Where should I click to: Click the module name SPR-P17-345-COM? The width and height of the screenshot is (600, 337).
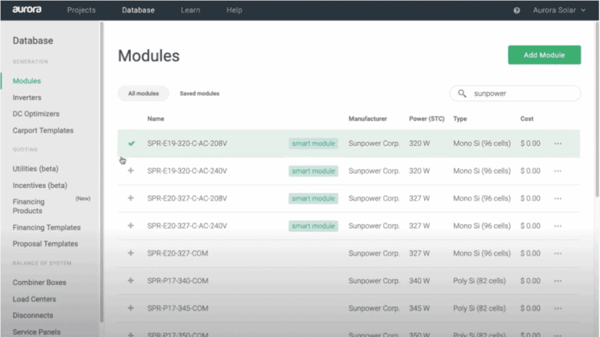coord(178,308)
